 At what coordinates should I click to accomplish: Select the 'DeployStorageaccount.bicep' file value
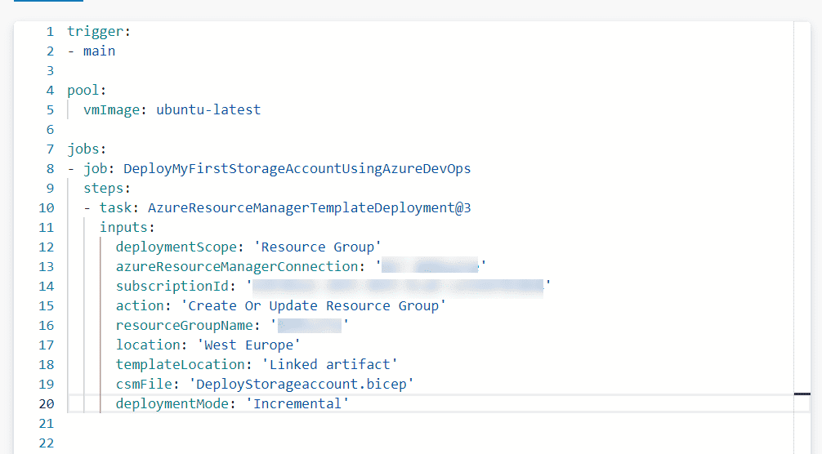pos(302,385)
